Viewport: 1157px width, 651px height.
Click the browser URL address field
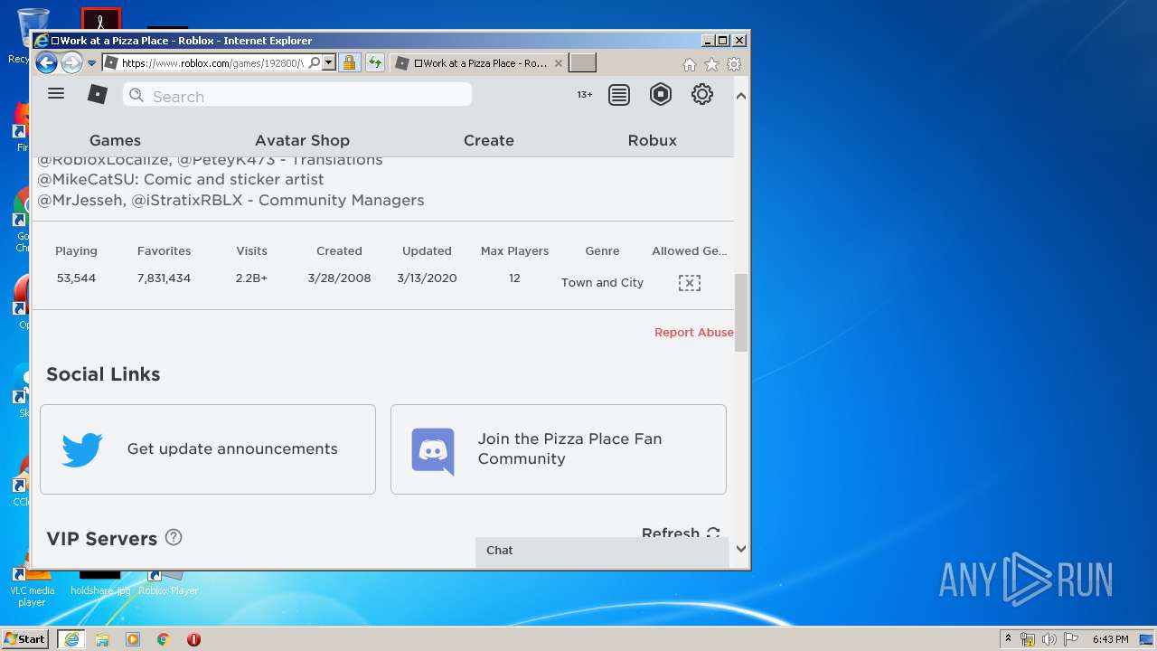click(212, 63)
